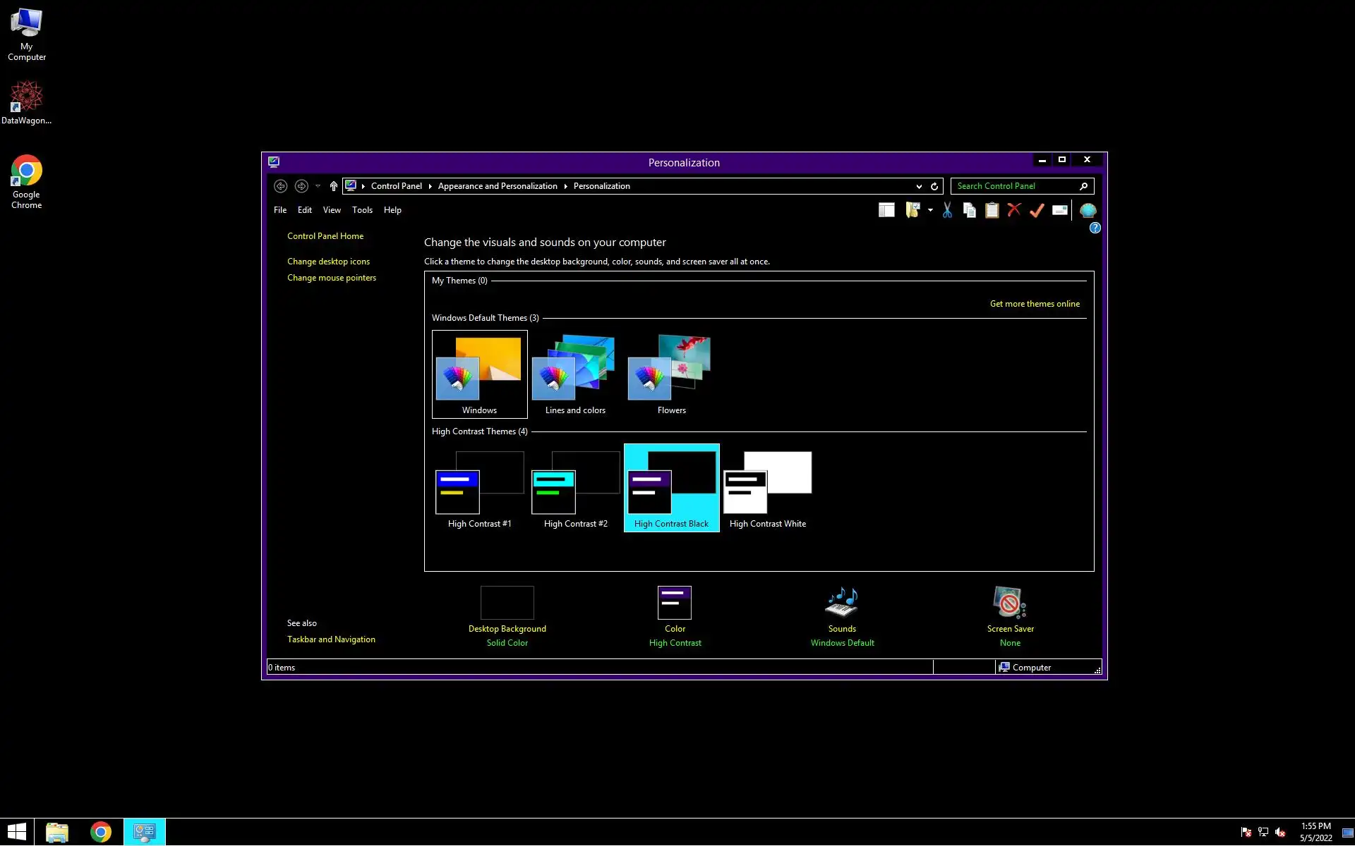Open folder options dropdown arrow in toolbar
The image size is (1355, 846).
click(x=930, y=210)
